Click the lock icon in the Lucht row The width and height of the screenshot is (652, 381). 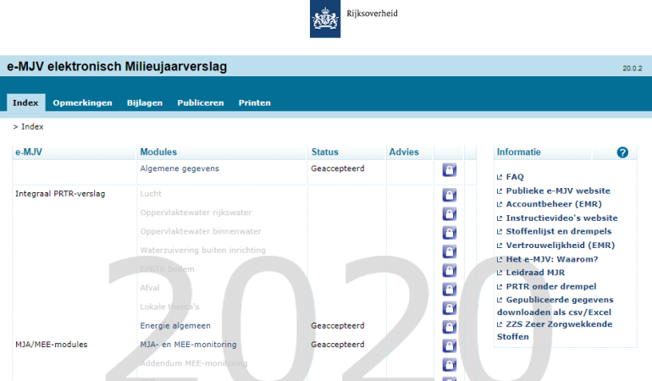point(449,195)
